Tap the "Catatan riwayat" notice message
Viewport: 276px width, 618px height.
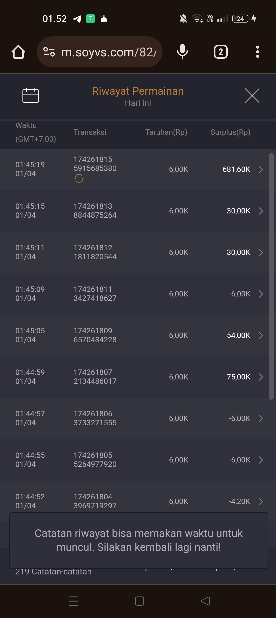[139, 540]
